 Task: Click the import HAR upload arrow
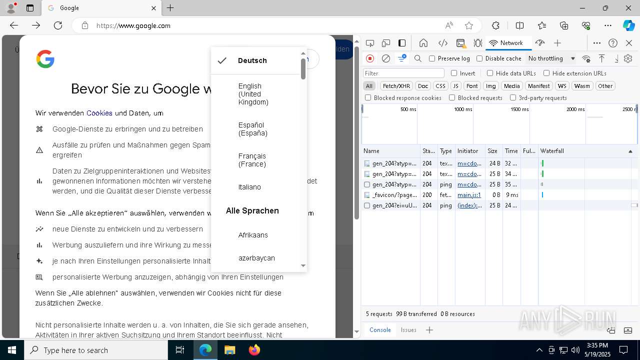pyautogui.click(x=602, y=58)
